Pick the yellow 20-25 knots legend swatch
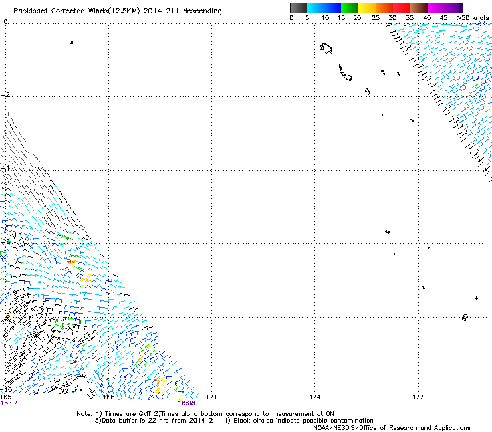This screenshot has width=492, height=432. coord(367,8)
